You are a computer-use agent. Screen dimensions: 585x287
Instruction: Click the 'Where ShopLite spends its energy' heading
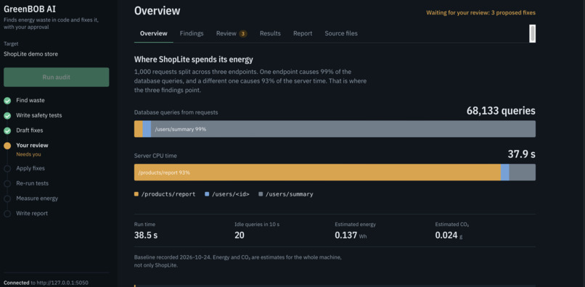click(x=193, y=59)
